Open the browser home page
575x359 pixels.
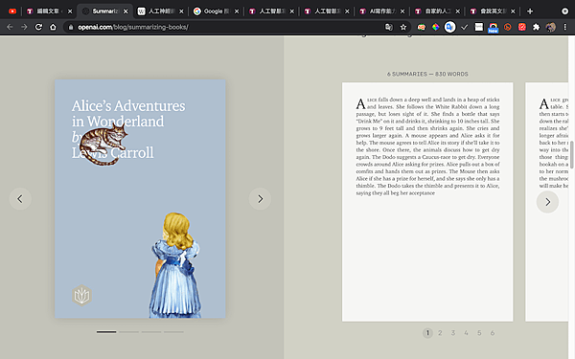click(53, 27)
